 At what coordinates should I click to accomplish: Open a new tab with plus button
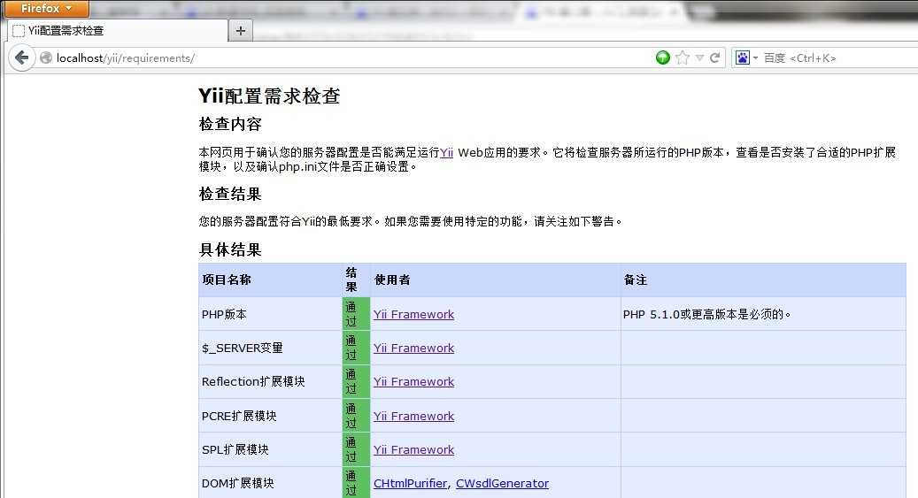(241, 30)
